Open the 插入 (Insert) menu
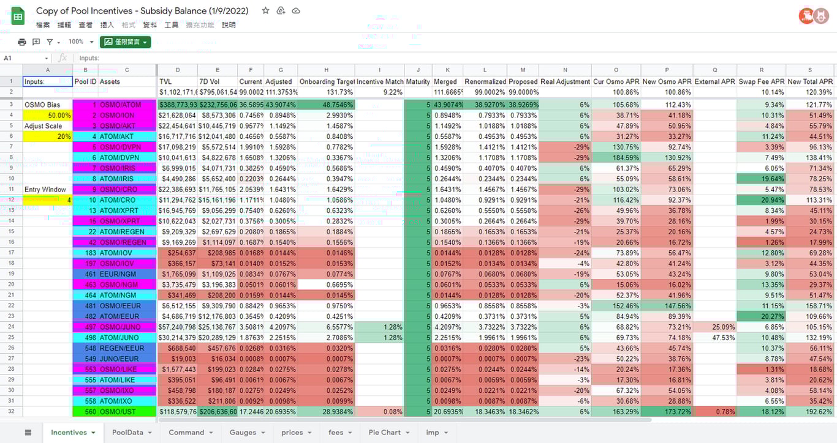 [107, 25]
